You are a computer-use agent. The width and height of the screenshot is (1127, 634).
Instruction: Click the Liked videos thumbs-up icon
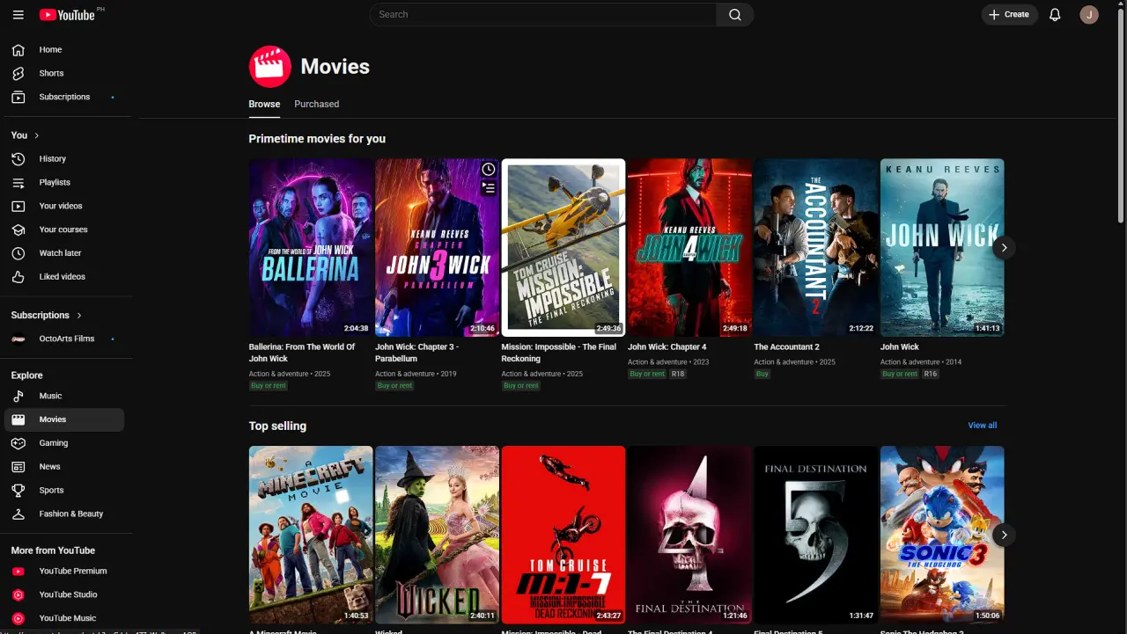pyautogui.click(x=18, y=277)
